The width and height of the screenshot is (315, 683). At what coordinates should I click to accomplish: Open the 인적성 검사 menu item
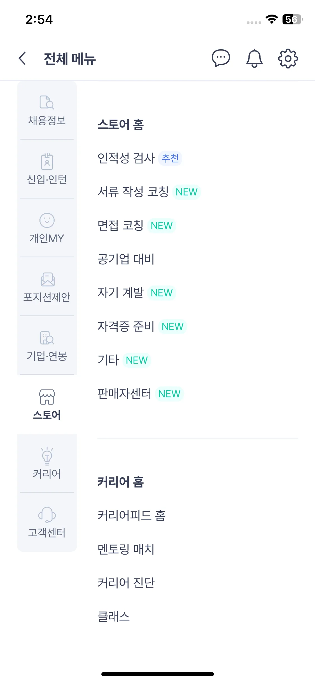tap(126, 158)
